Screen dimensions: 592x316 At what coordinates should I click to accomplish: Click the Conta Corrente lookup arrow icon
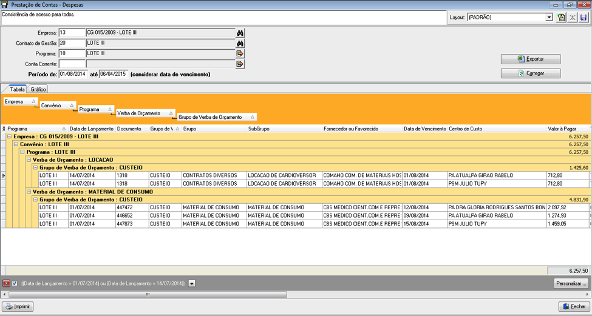(x=240, y=64)
